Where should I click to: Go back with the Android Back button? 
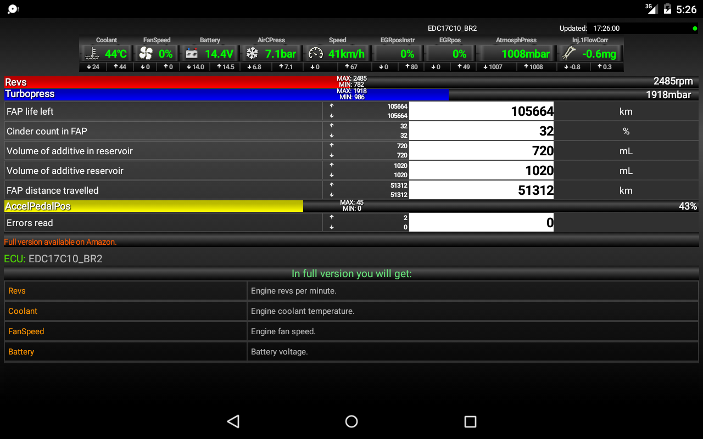[x=233, y=421]
